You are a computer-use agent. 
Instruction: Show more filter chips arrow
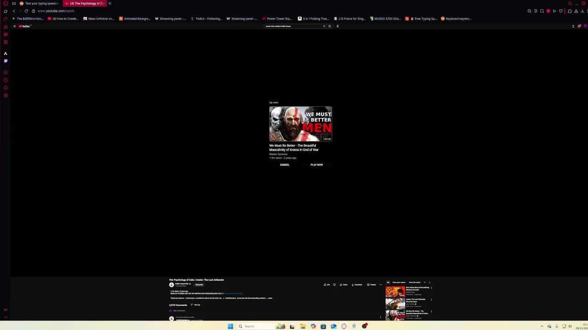(x=430, y=282)
